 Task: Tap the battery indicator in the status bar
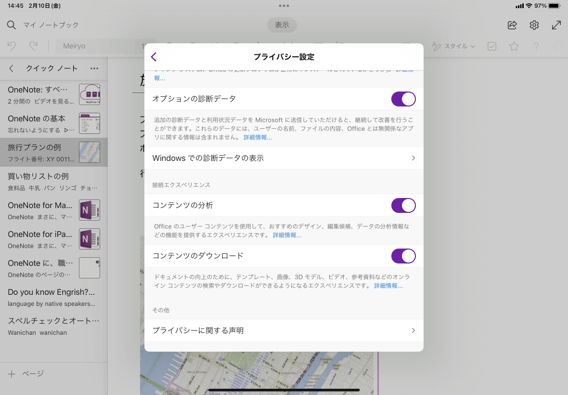click(x=555, y=6)
